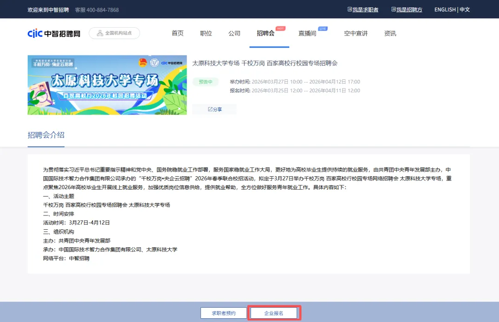499x322 pixels.
Task: Open the 资讯 navigation item
Action: [x=390, y=33]
